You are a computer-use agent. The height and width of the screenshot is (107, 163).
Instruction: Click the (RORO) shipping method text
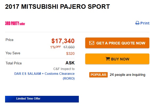tap(69, 79)
